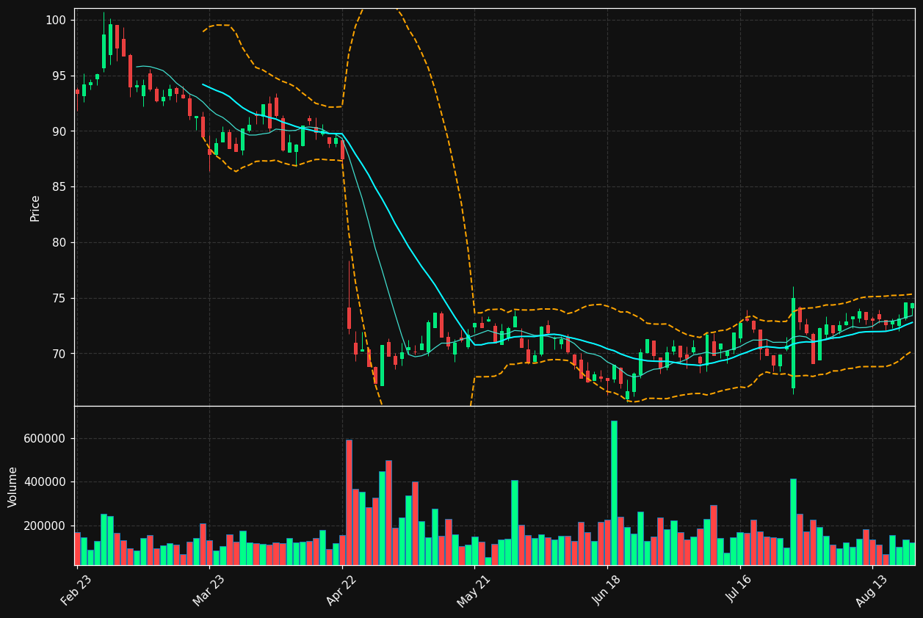The image size is (923, 618).
Task: Click the 70 price axis label
Action: pos(58,354)
